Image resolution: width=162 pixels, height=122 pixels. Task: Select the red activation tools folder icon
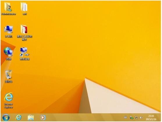[24, 29]
